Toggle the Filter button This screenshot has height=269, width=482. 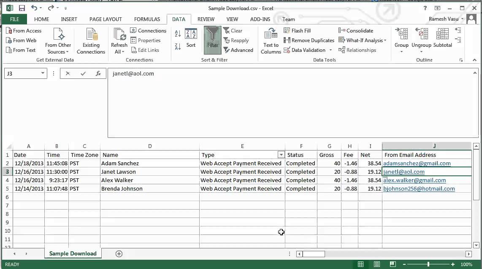(x=212, y=40)
